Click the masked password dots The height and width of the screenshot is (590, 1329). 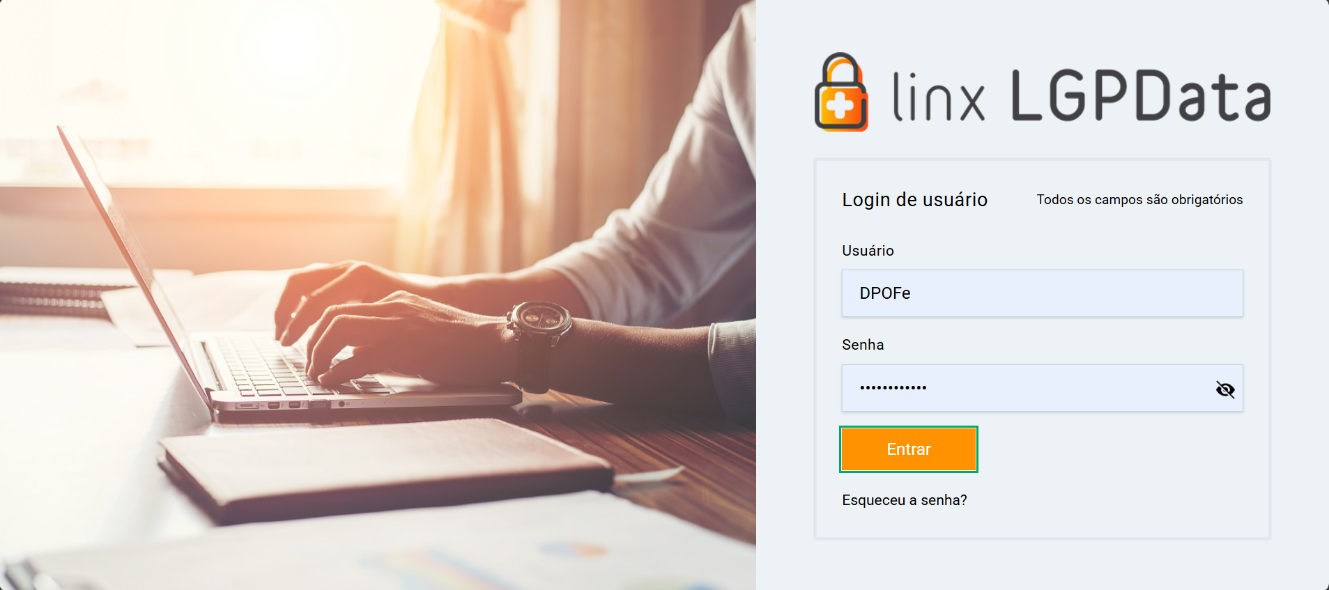tap(893, 387)
